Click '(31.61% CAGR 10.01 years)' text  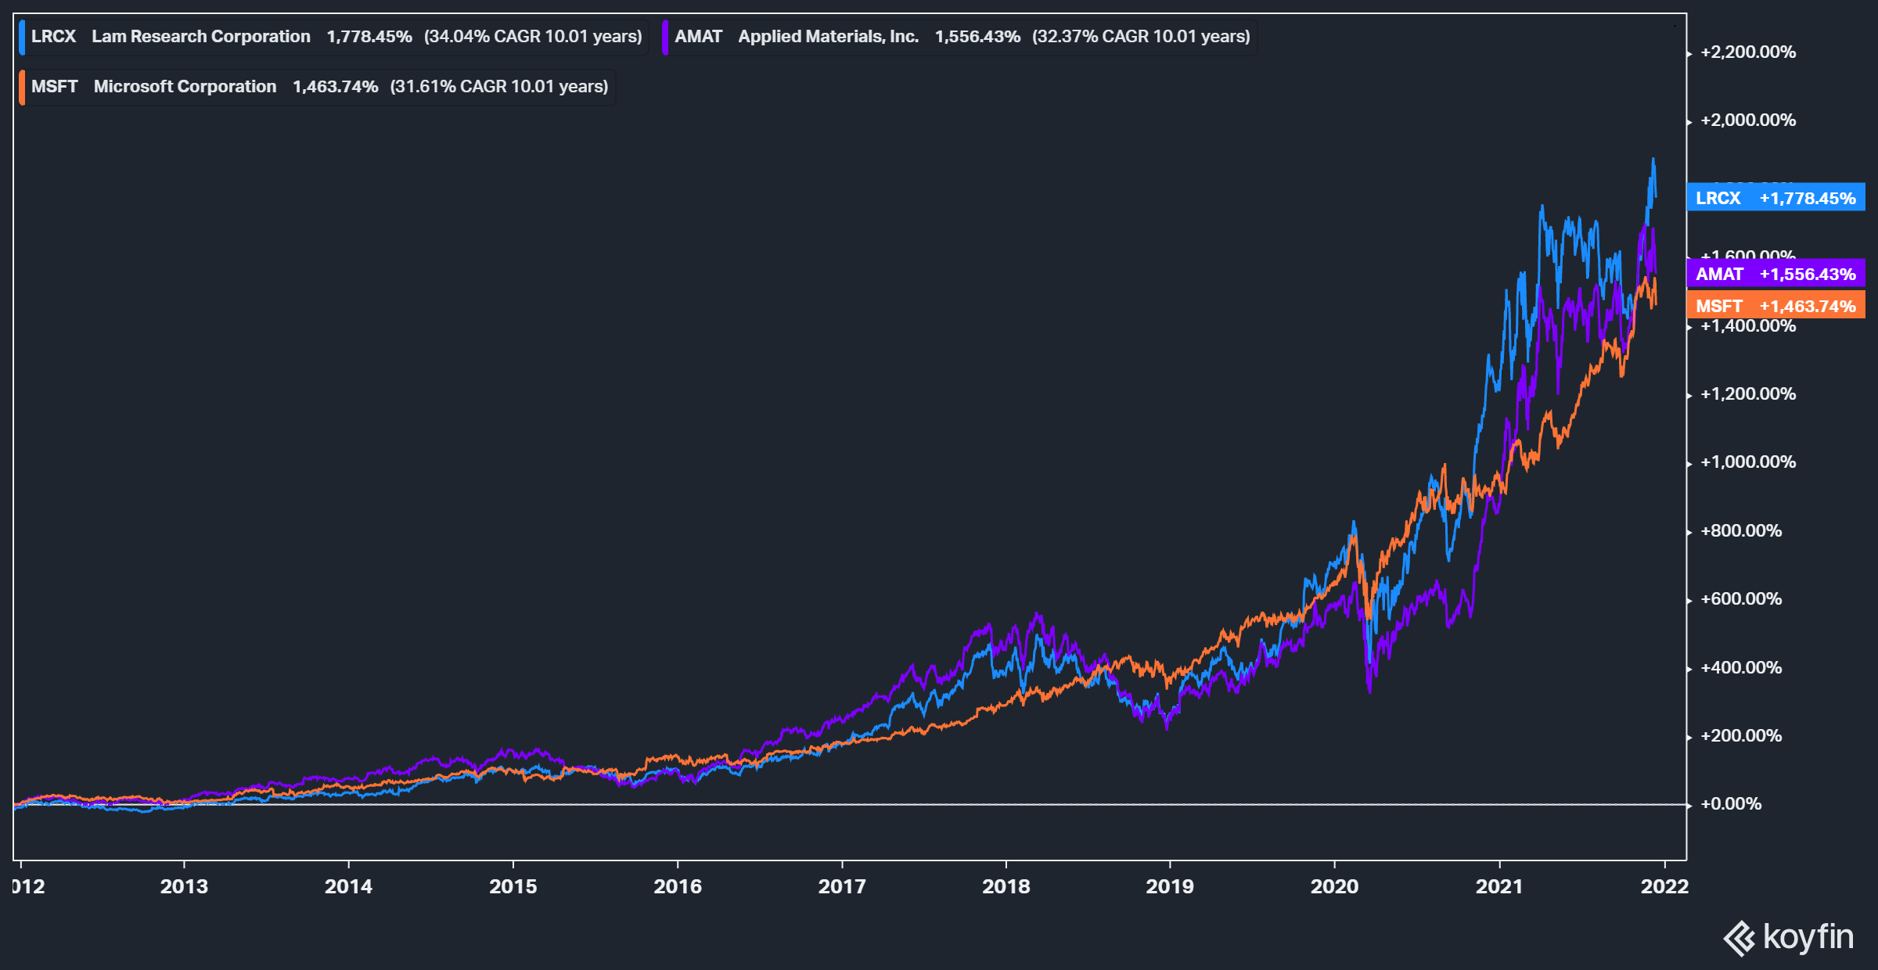pos(499,87)
